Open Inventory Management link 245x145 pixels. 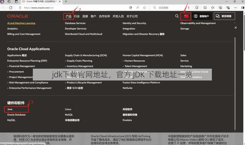click(x=79, y=66)
